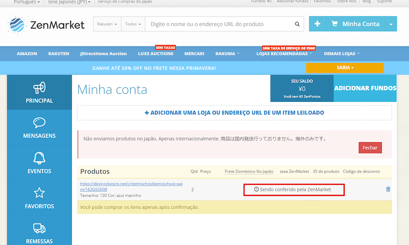Click the plus icon beside Minha Conta
This screenshot has width=409, height=245.
tap(317, 24)
